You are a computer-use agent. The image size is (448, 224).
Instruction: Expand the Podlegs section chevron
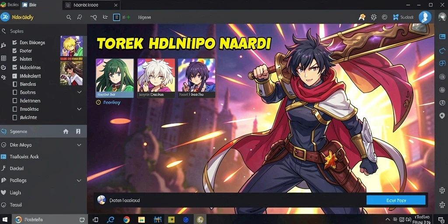(x=80, y=181)
